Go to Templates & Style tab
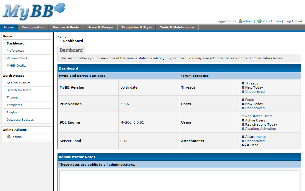Viewport: 305px width, 191px height. coord(136,27)
